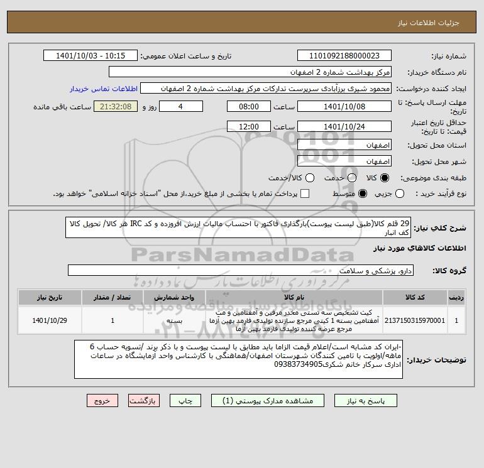484x468 pixels.
Task: Click the announcement date field 1401/10/03 - 10:15
Action: click(x=91, y=55)
